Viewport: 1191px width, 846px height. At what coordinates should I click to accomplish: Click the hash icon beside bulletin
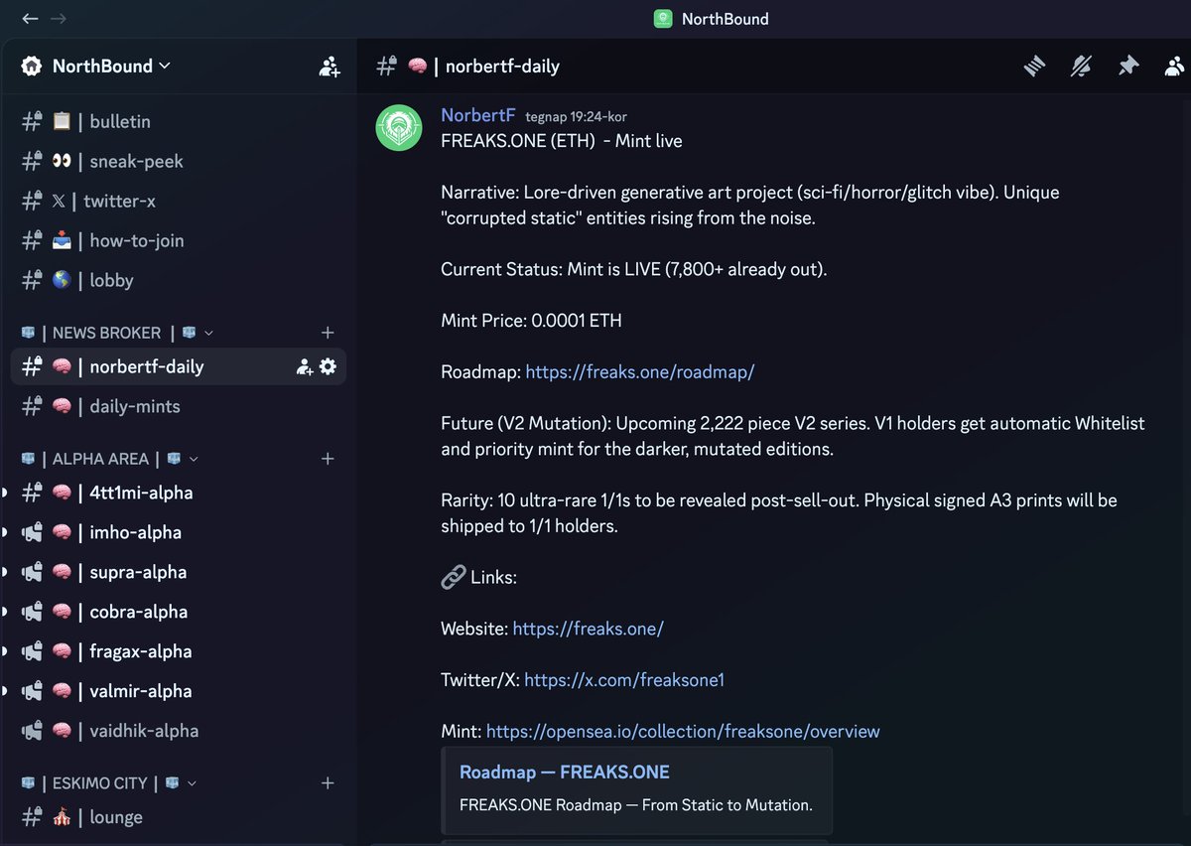tap(32, 121)
